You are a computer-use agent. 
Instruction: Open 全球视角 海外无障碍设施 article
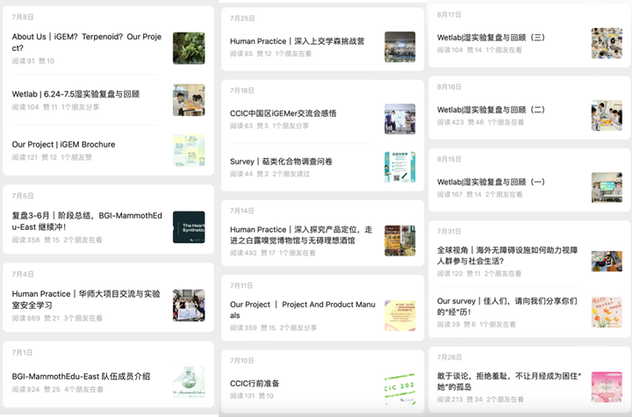pyautogui.click(x=509, y=255)
